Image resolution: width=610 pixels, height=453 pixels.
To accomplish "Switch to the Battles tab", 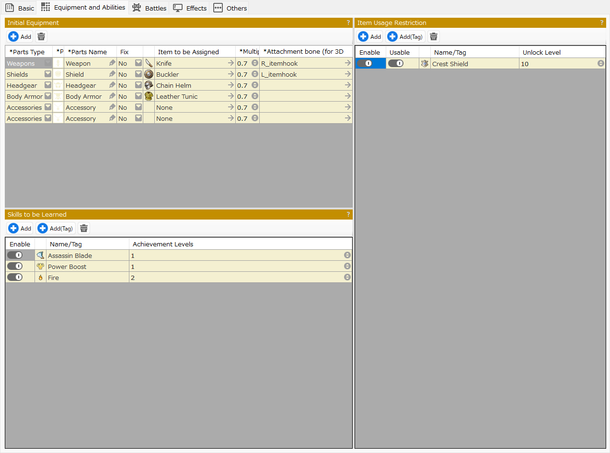I will [150, 8].
